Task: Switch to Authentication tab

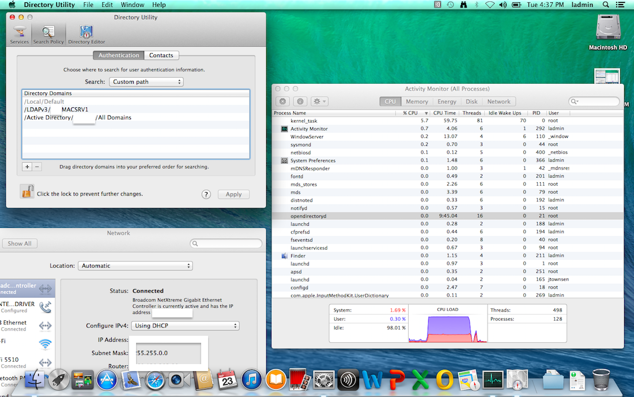Action: [119, 55]
